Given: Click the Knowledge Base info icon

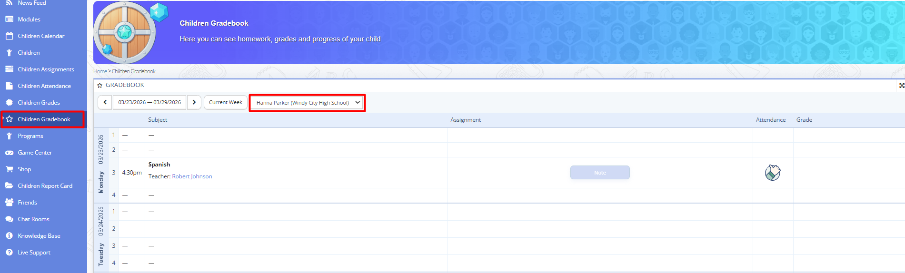Looking at the screenshot, I should tap(9, 236).
